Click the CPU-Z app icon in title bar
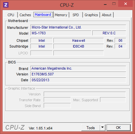 tap(6, 5)
